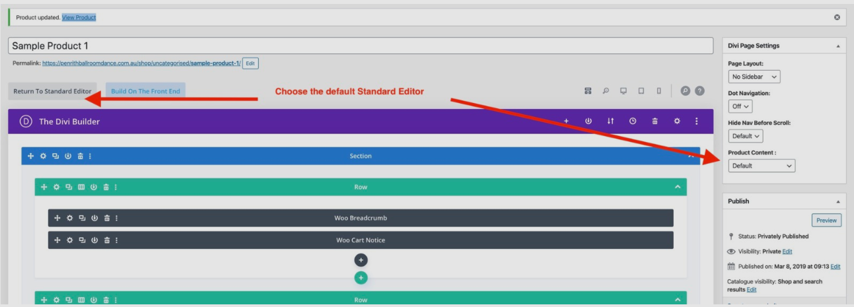Collapse the Divi Page Settings panel
The image size is (854, 307).
pos(838,46)
